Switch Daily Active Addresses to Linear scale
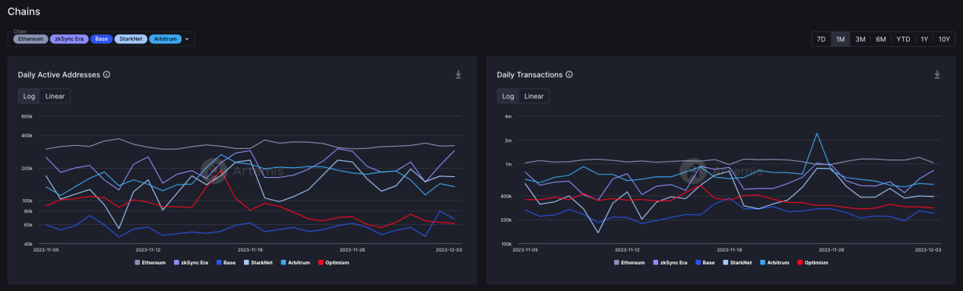Image resolution: width=963 pixels, height=291 pixels. coord(55,96)
